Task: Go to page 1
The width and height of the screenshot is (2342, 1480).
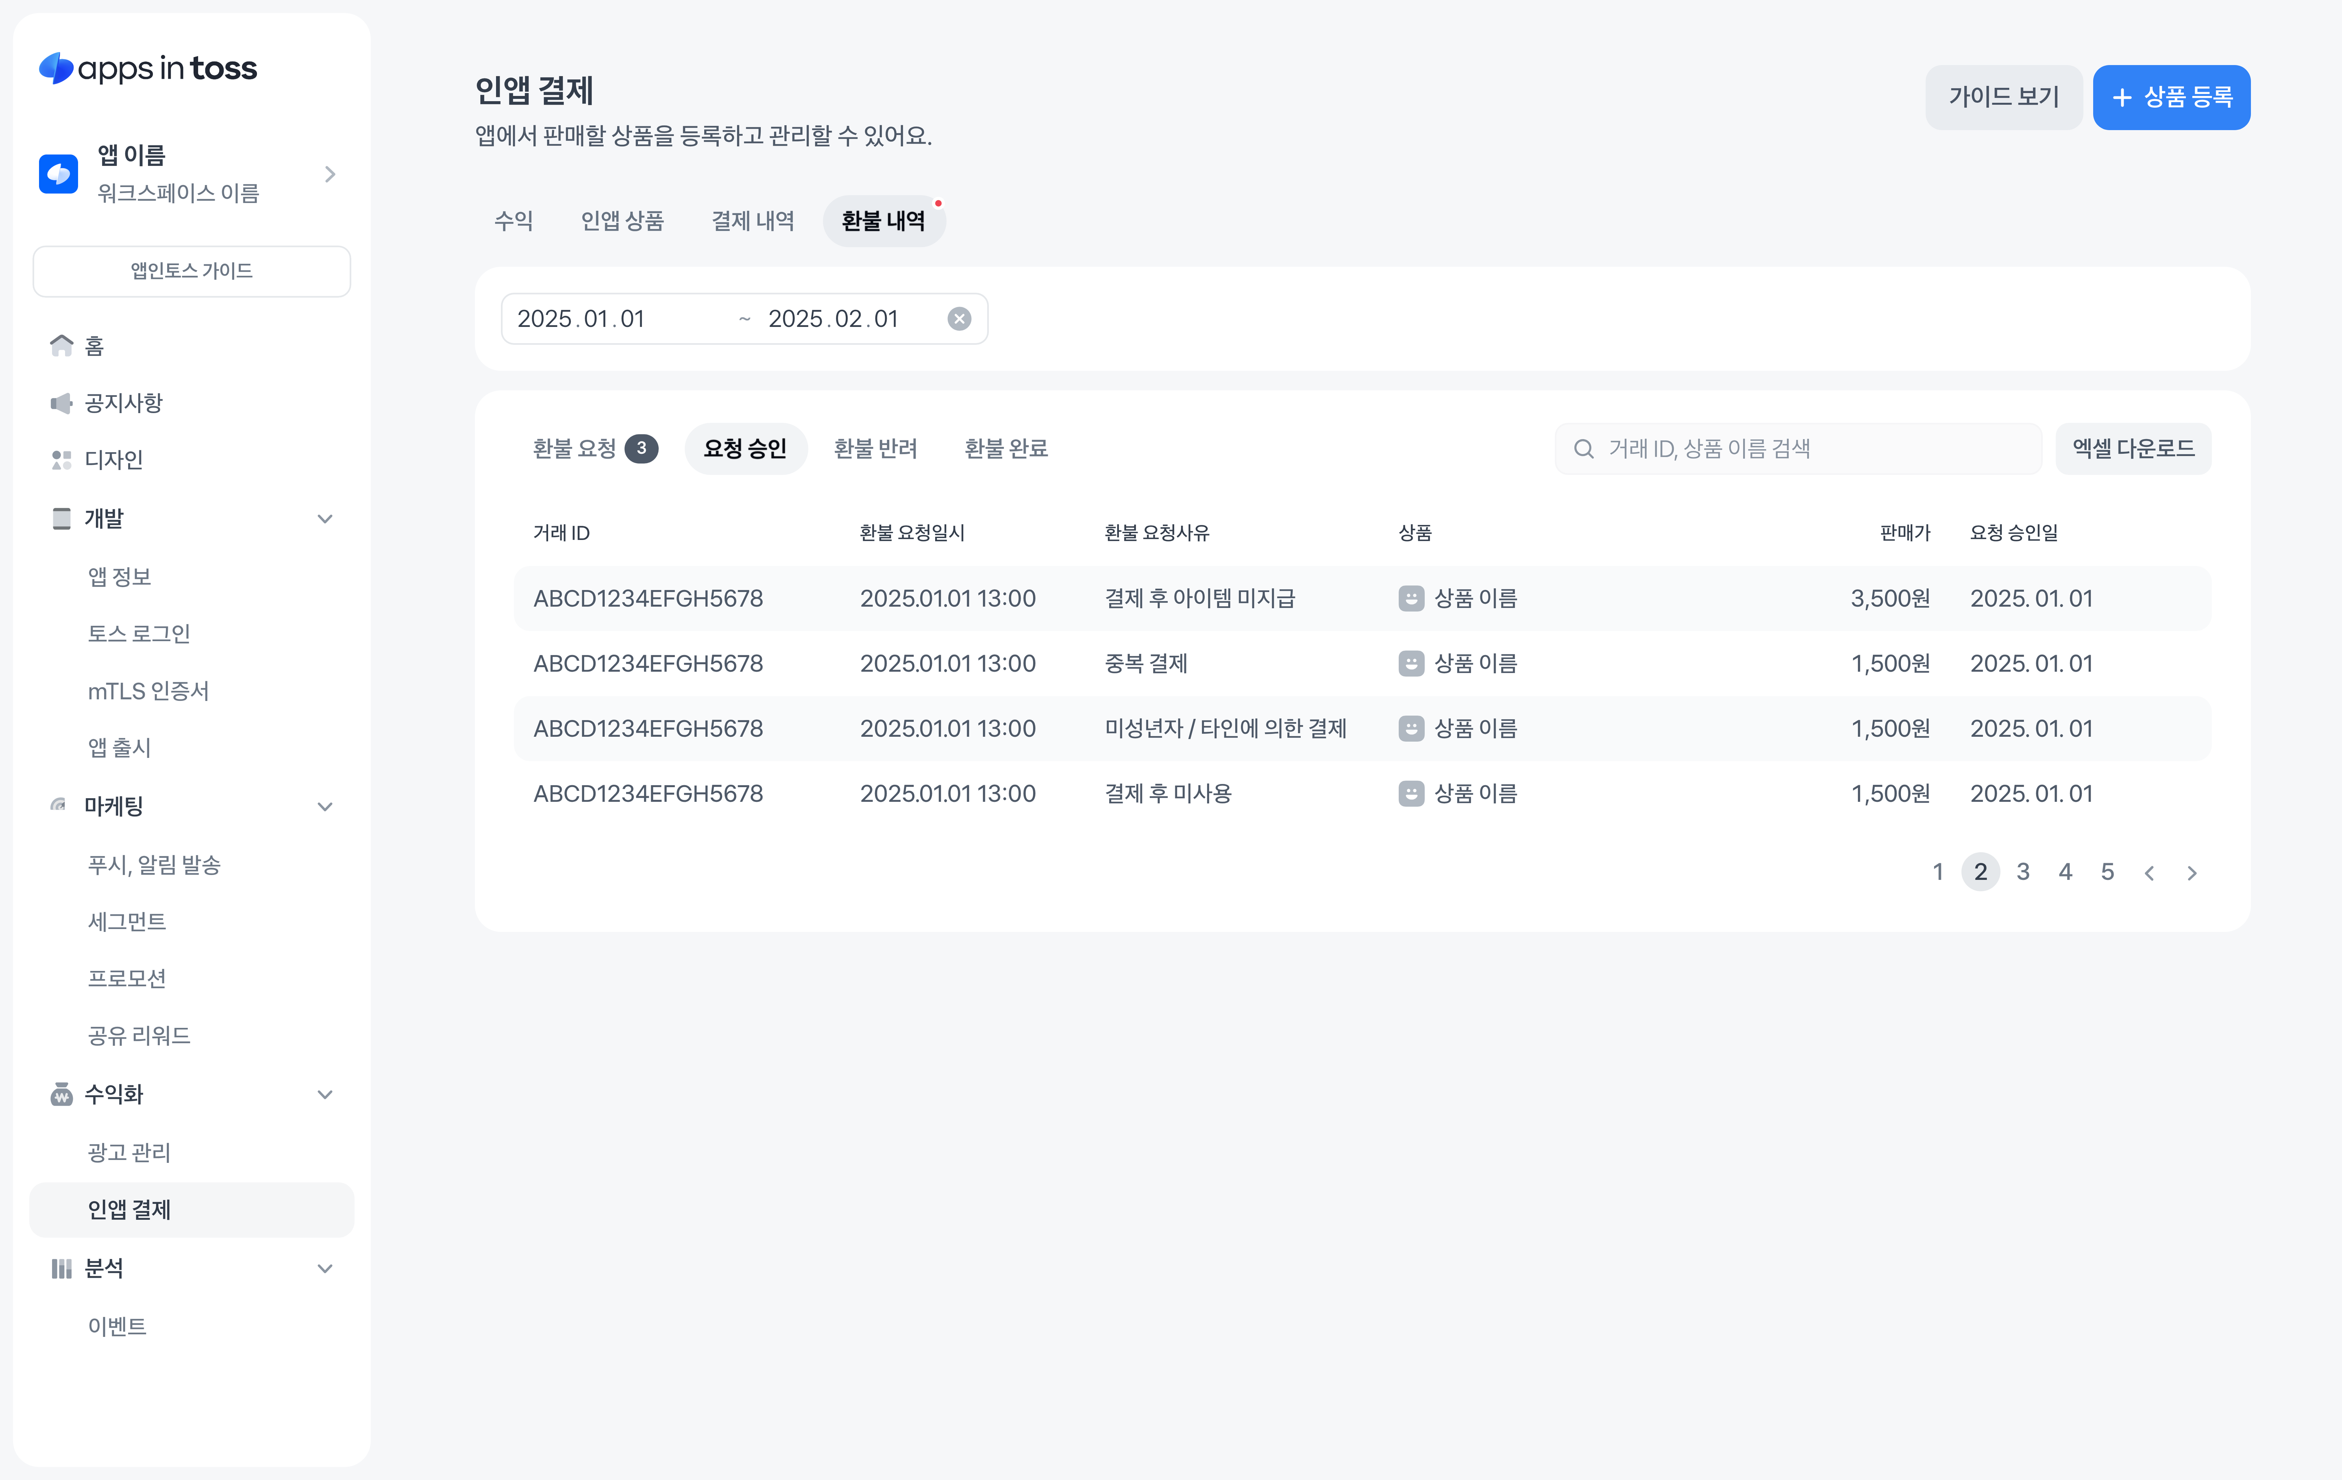Action: tap(1938, 871)
